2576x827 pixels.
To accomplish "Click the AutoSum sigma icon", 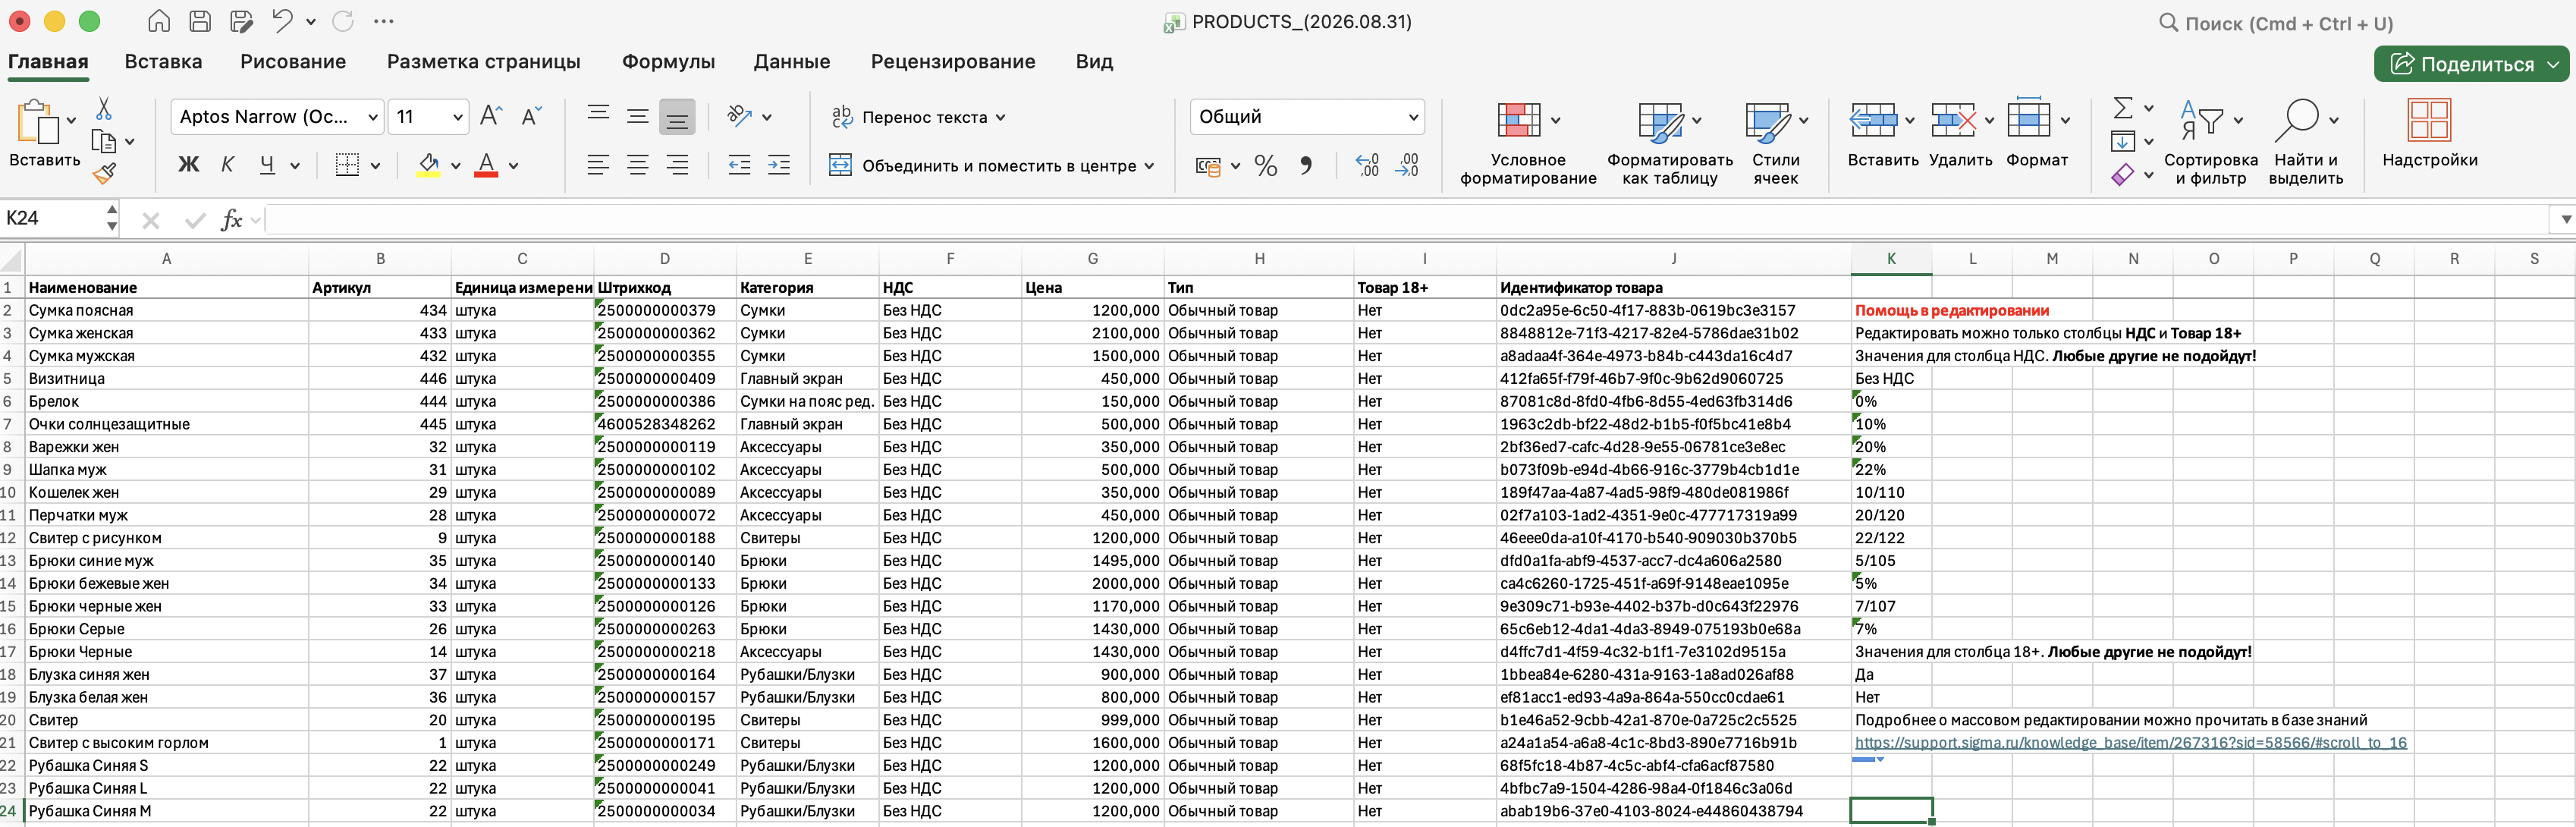I will pos(2123,107).
